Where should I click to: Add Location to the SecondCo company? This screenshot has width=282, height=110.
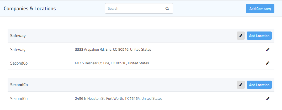(x=259, y=85)
